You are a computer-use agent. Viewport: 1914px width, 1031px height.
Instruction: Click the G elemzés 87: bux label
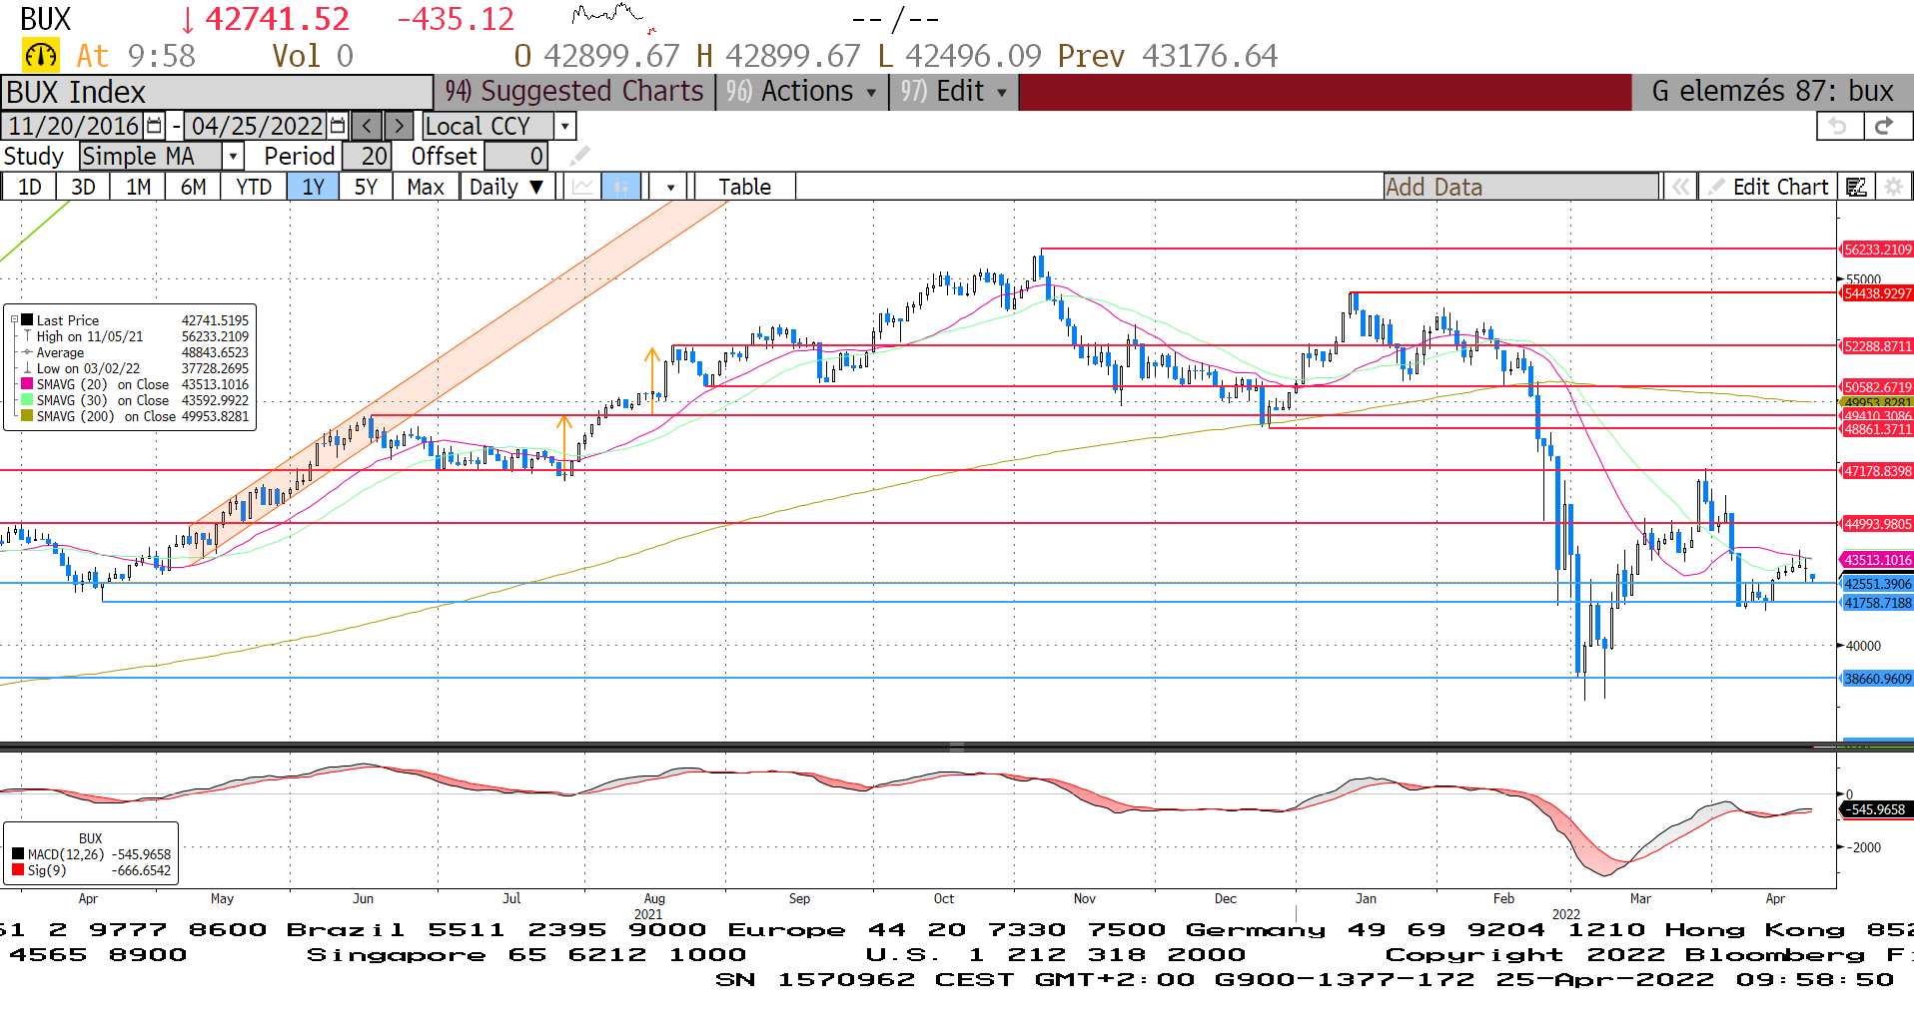tap(1772, 92)
